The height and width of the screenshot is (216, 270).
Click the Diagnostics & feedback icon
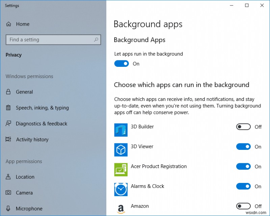8,124
